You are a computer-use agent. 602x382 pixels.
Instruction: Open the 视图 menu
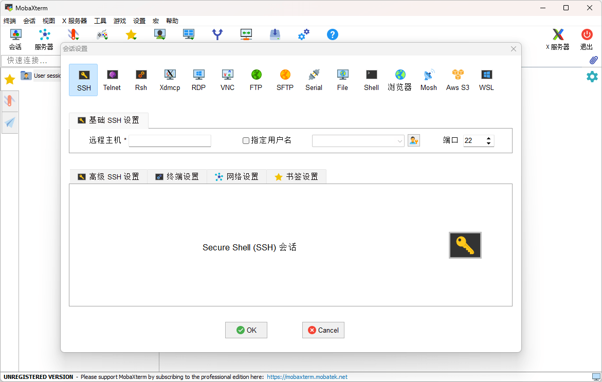tap(48, 21)
